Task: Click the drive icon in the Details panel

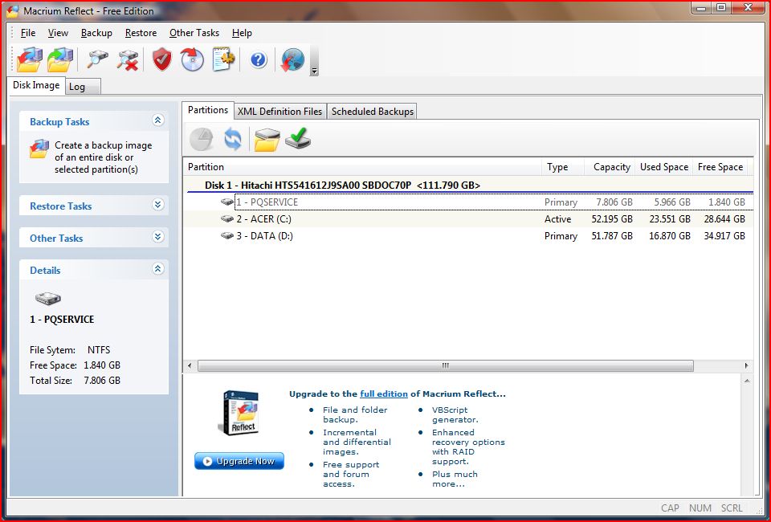Action: [47, 298]
